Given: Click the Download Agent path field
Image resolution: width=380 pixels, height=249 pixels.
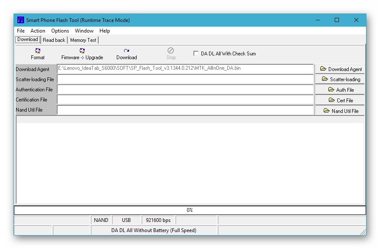Looking at the screenshot, I should (x=185, y=69).
